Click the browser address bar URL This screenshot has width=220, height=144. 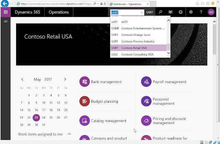56,4
